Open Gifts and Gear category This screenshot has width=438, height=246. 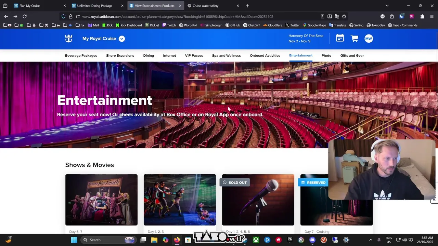pyautogui.click(x=352, y=55)
